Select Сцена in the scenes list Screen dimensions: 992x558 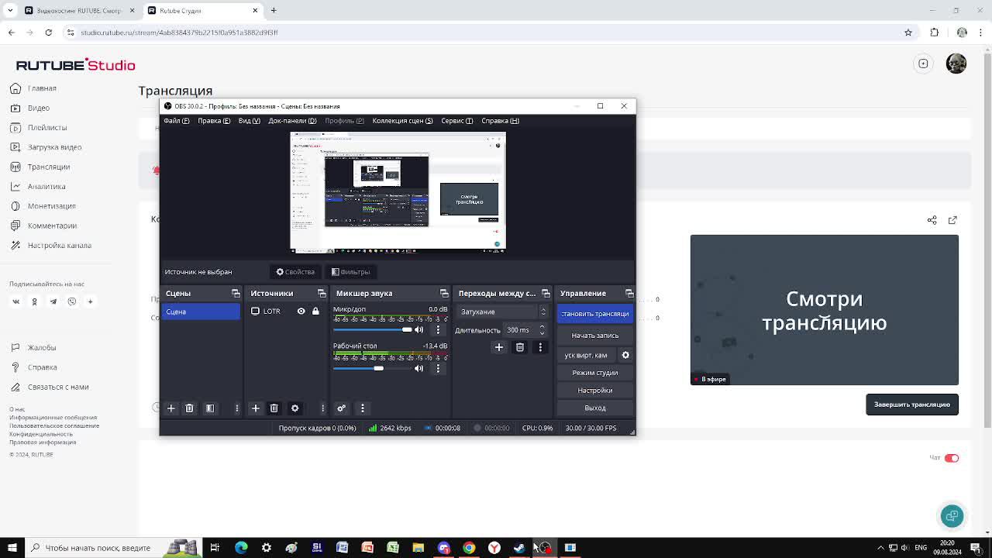tap(201, 312)
